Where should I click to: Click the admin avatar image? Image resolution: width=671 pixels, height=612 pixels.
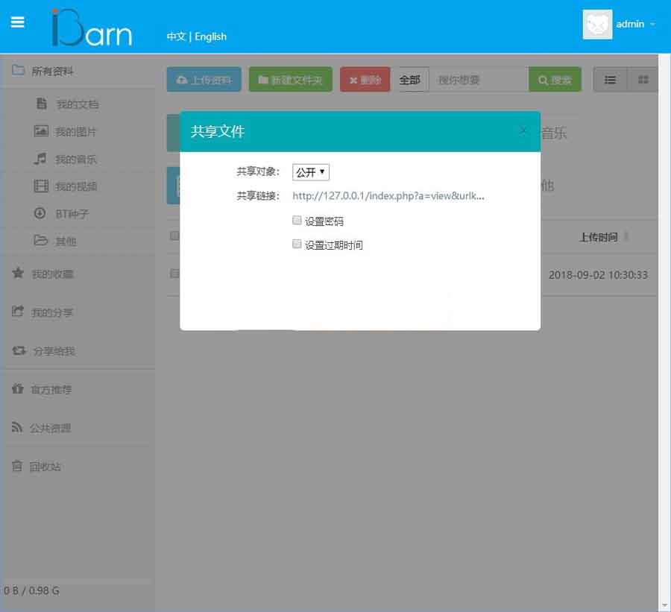click(597, 24)
